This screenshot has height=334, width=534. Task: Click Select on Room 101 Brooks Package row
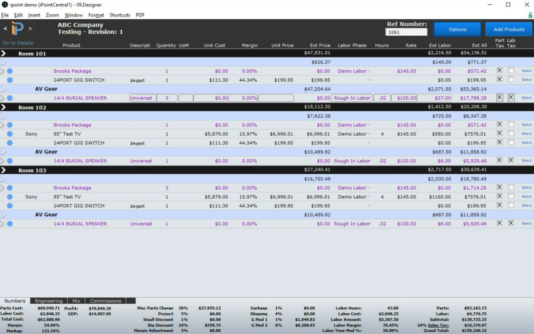point(527,71)
